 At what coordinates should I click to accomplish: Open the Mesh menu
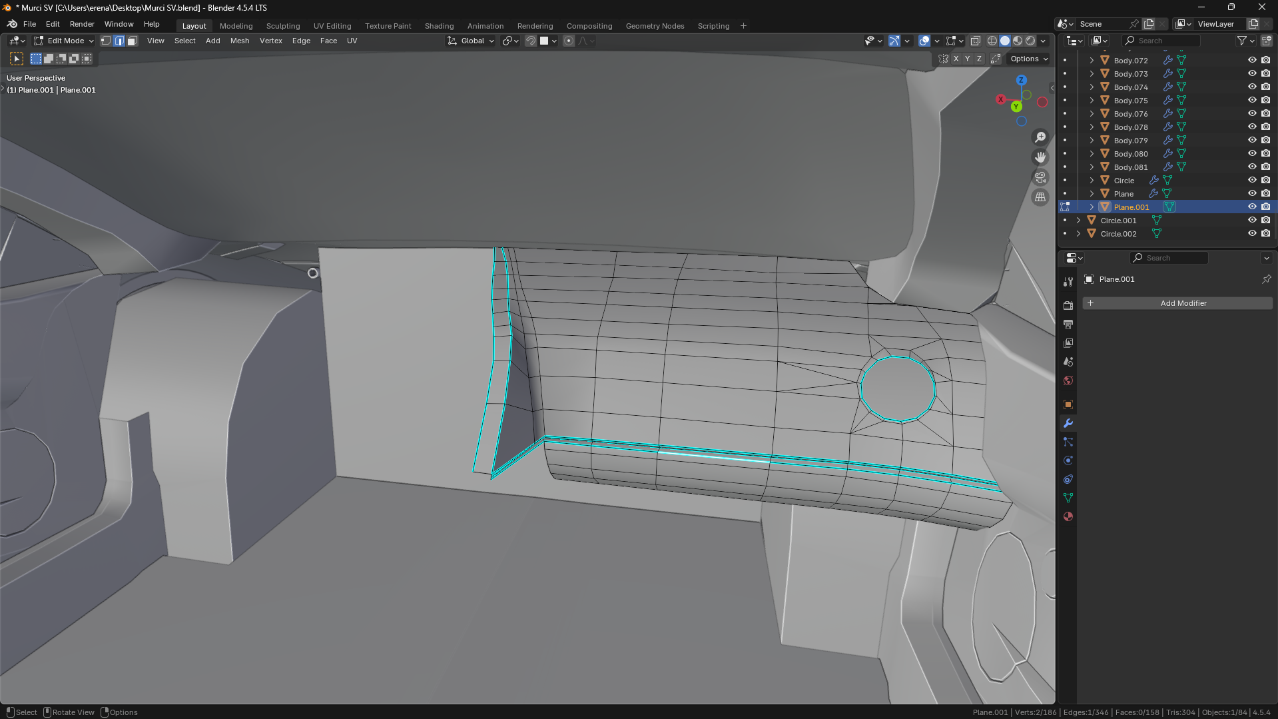tap(239, 41)
